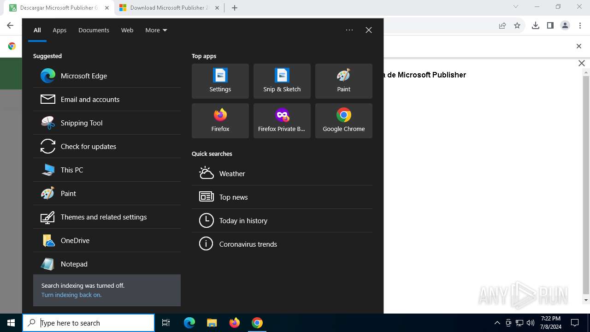The image size is (590, 332).
Task: Open Firefox from the taskbar
Action: [235, 323]
